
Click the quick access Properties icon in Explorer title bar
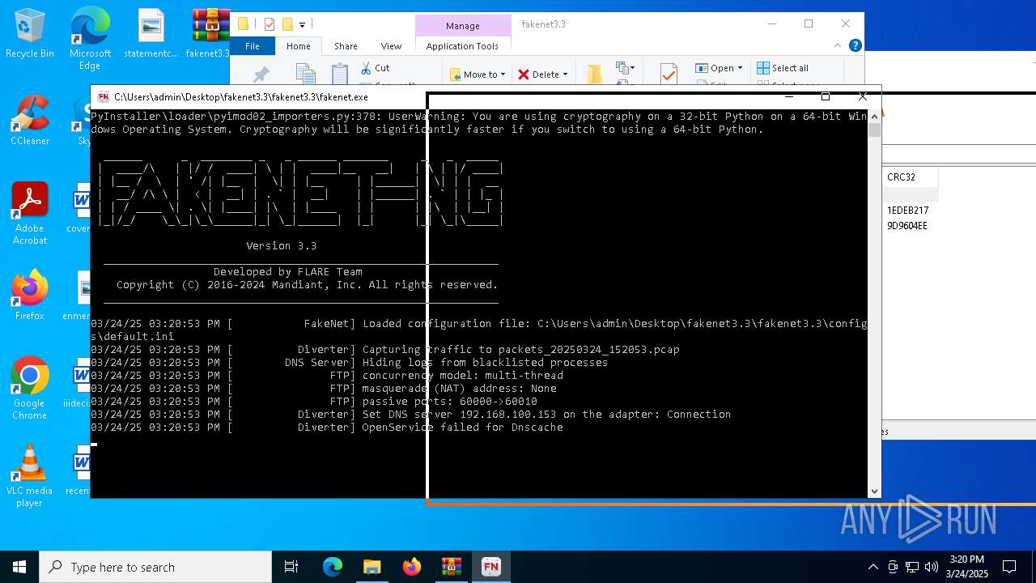coord(270,24)
